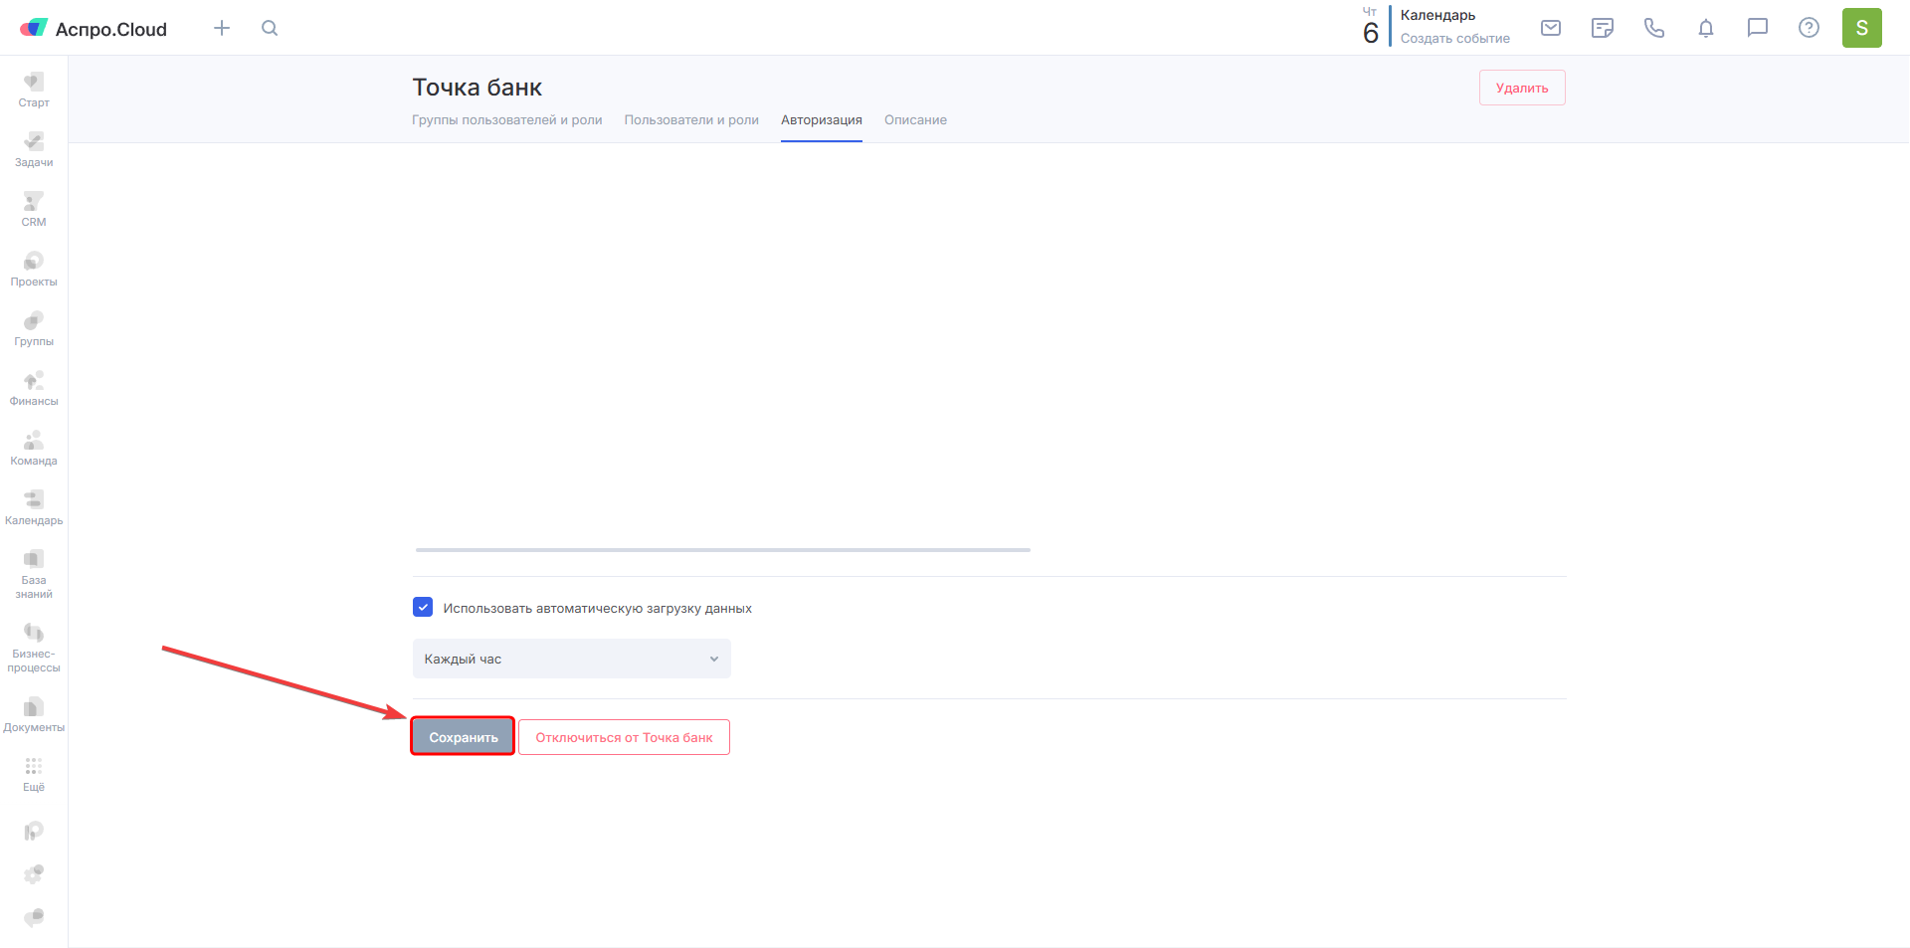Screen dimensions: 1910x948
Task: Expand the Каждый час dropdown
Action: tap(572, 659)
